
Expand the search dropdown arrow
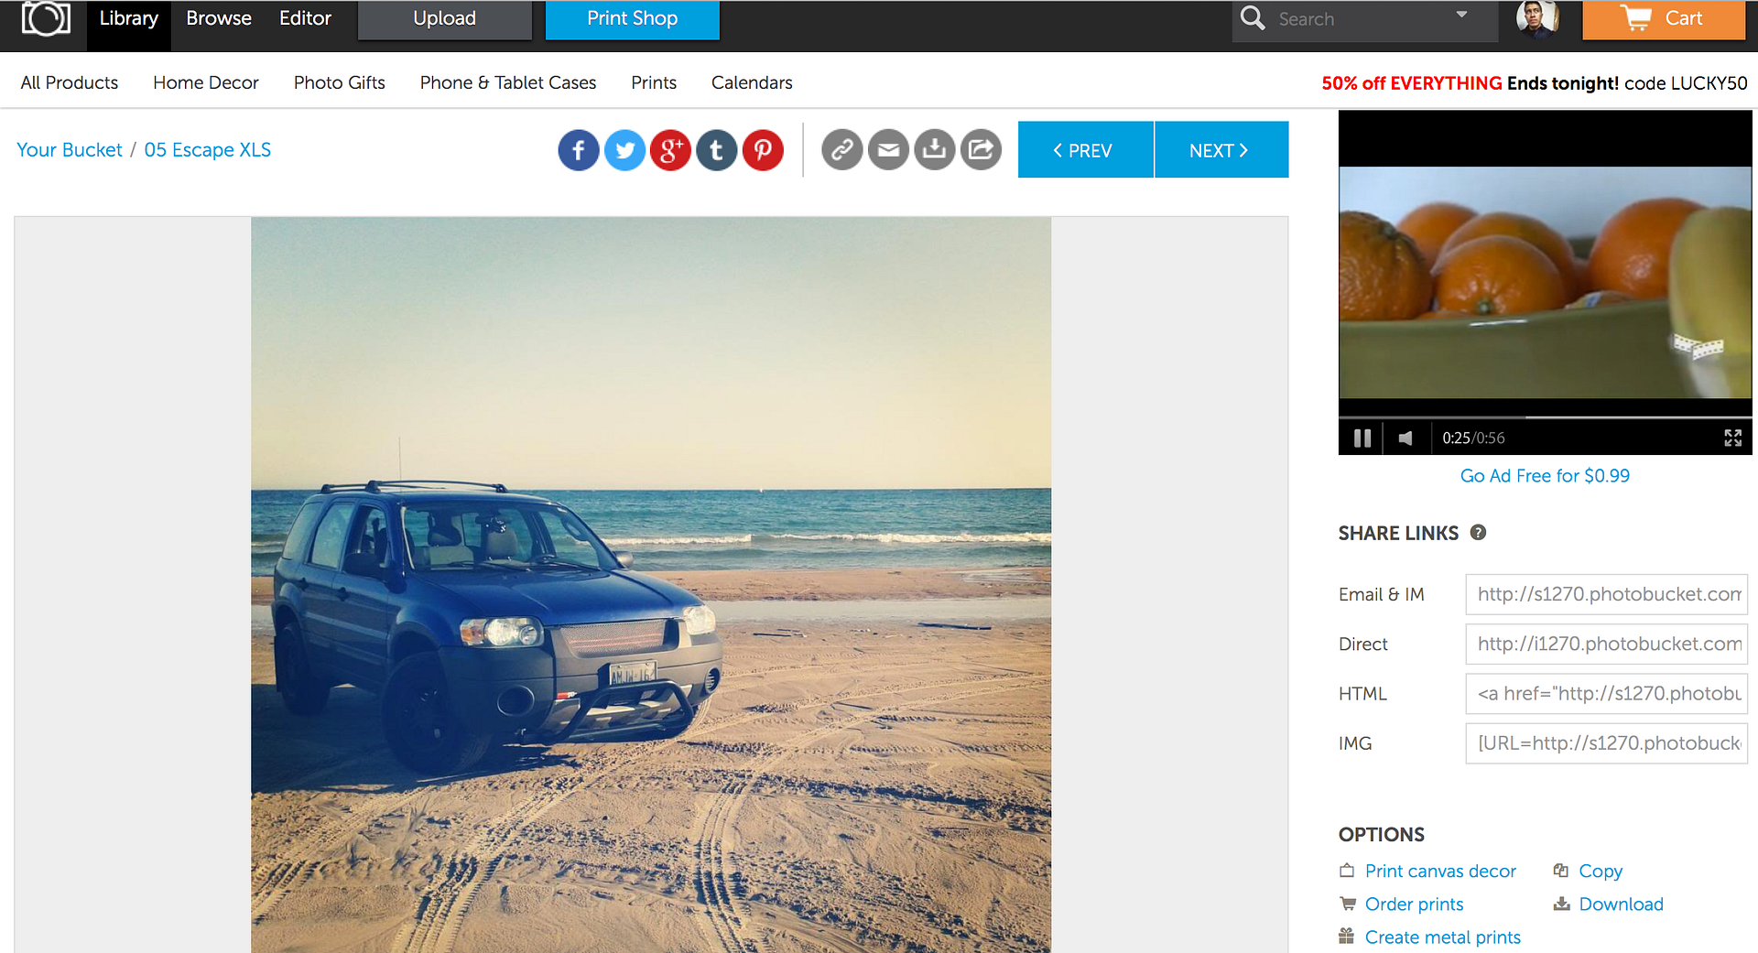1461,15
